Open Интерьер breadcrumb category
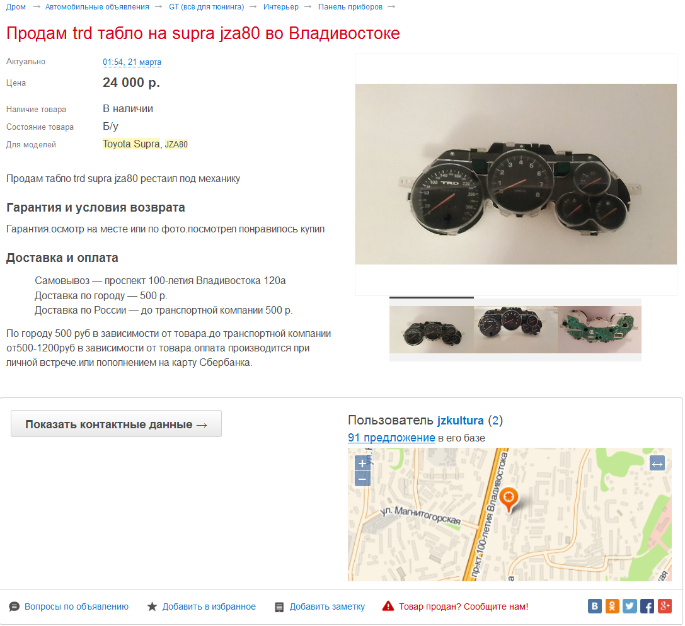The width and height of the screenshot is (685, 626). pyautogui.click(x=281, y=7)
